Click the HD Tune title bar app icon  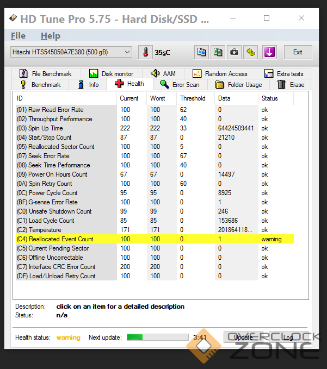point(13,18)
